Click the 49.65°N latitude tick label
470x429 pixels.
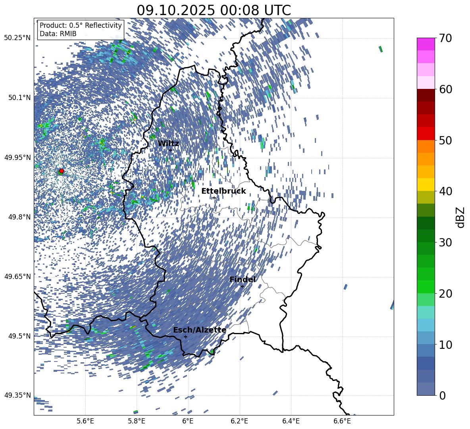(17, 276)
